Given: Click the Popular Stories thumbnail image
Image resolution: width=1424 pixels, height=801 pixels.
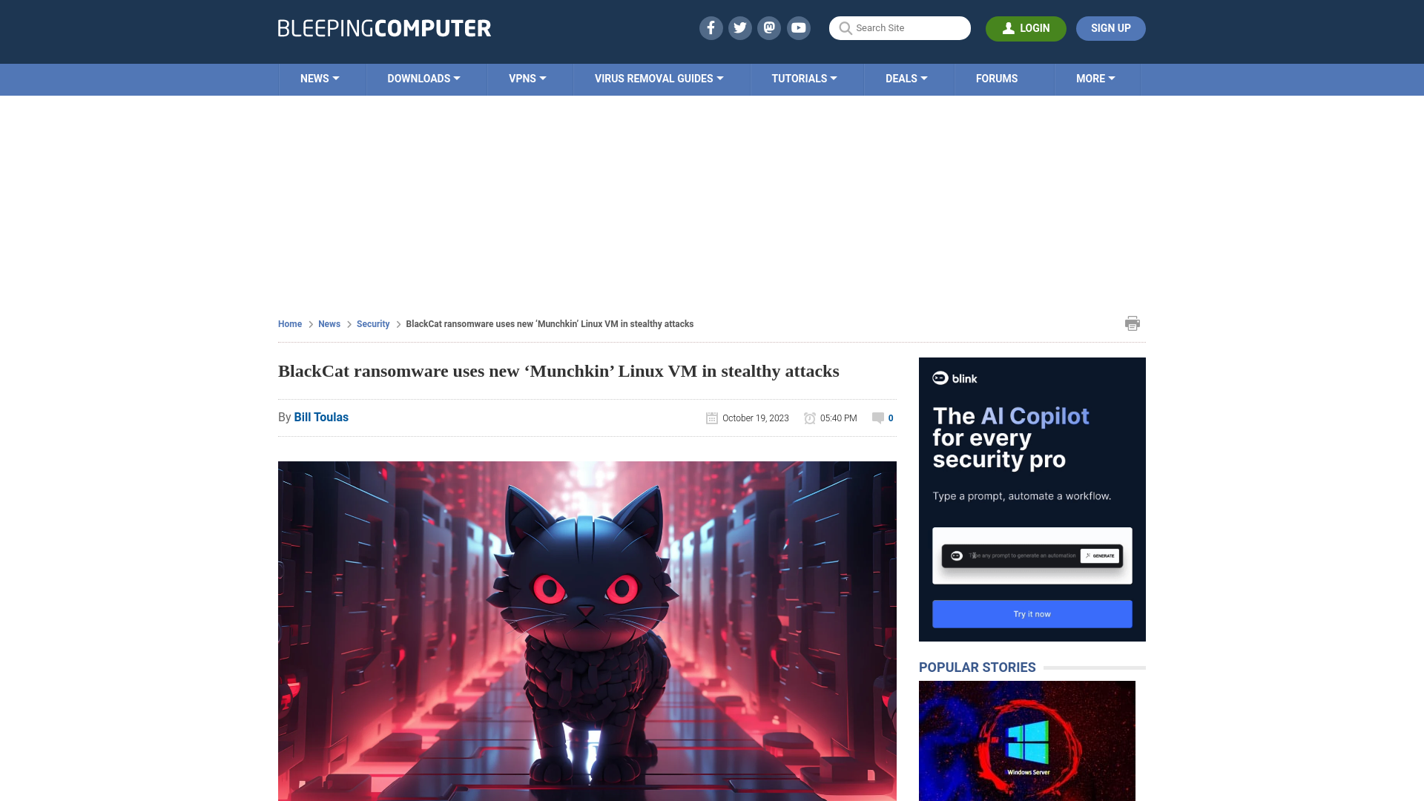Looking at the screenshot, I should click(1027, 742).
